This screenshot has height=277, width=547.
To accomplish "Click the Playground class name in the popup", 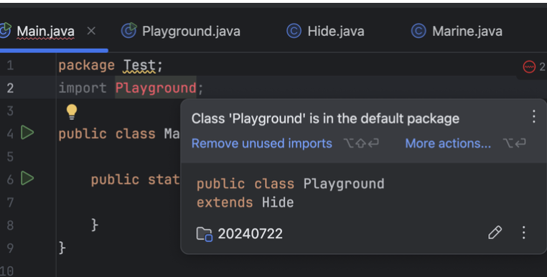I will pos(344,184).
